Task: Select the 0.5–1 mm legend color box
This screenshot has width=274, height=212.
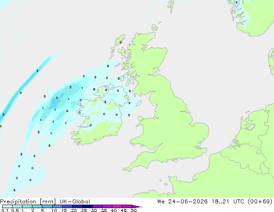Action: tap(17, 206)
